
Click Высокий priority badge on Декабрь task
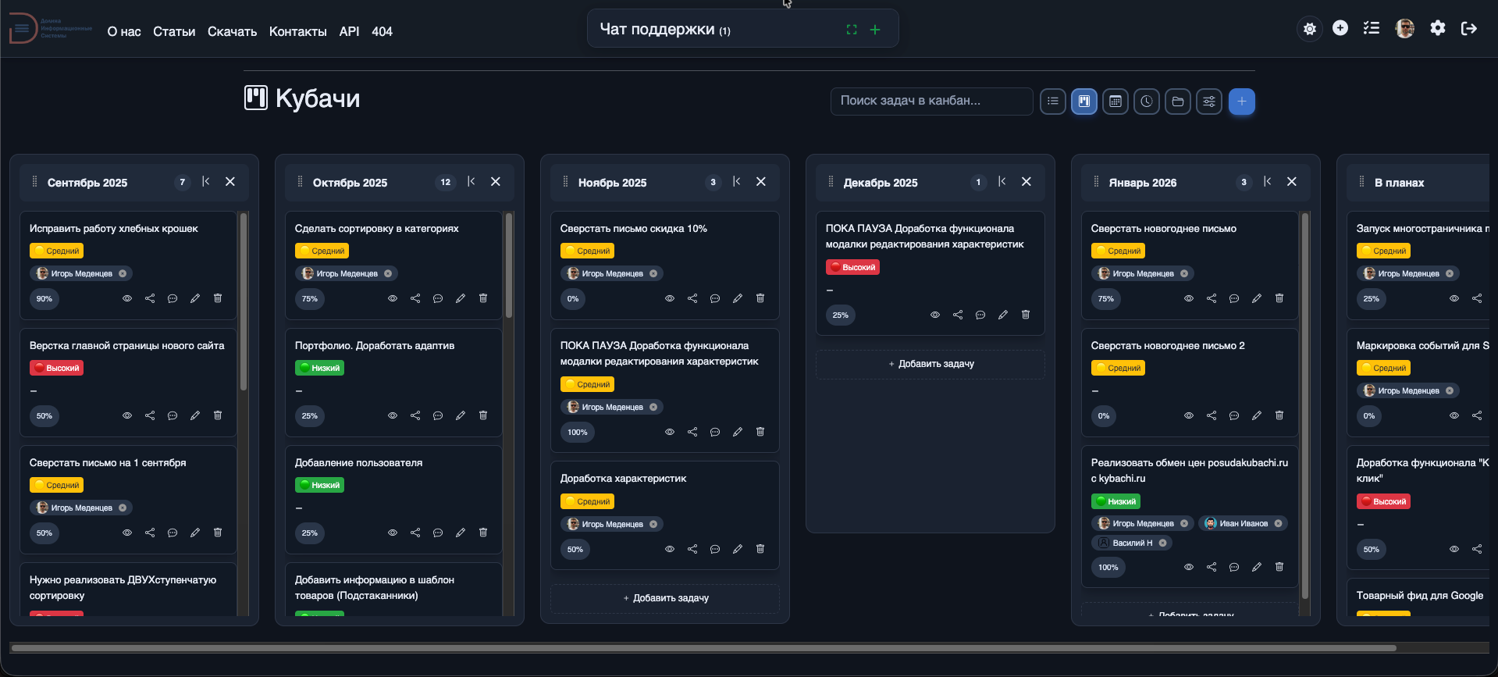[853, 267]
